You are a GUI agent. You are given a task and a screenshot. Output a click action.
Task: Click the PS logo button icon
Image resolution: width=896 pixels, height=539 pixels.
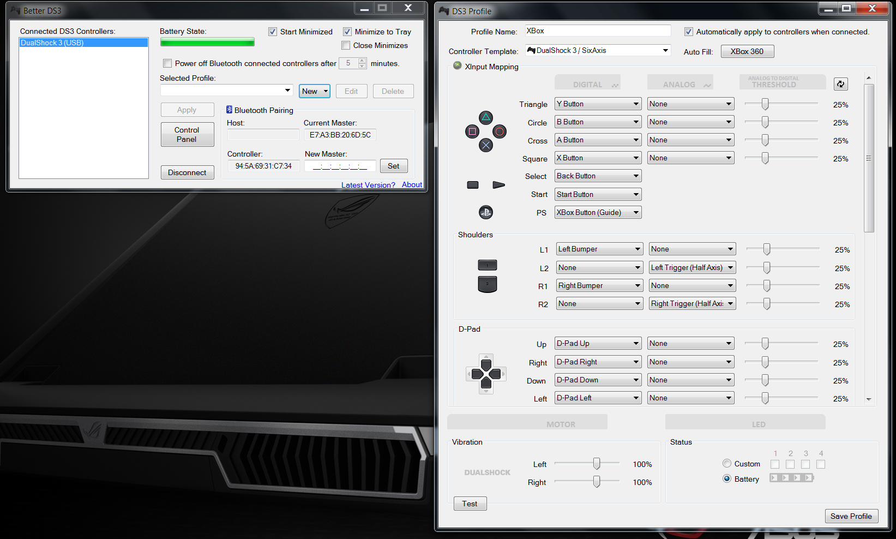pos(486,212)
